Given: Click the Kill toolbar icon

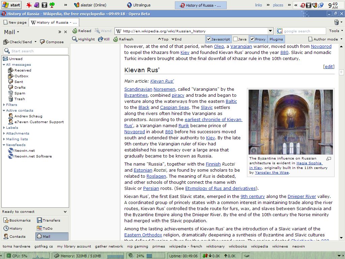Looking at the screenshot, I should click(x=100, y=39).
